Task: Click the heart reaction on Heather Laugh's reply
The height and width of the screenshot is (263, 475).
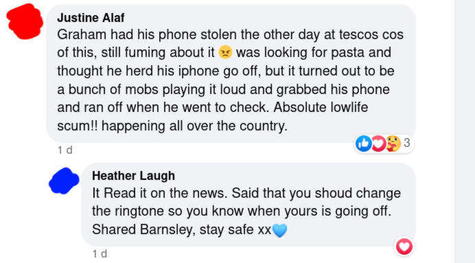Action: pyautogui.click(x=404, y=247)
